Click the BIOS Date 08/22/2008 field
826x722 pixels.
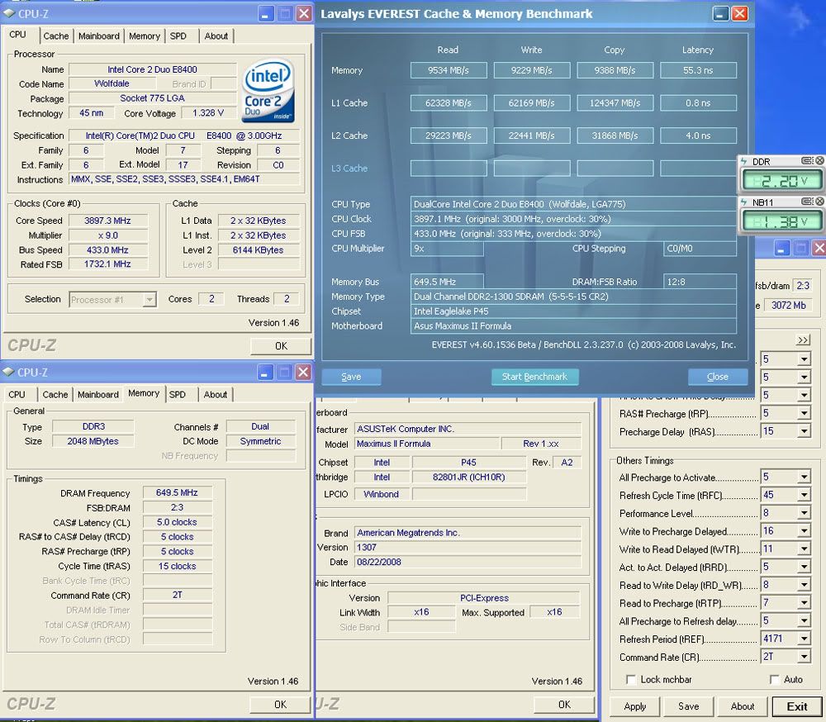coord(468,562)
